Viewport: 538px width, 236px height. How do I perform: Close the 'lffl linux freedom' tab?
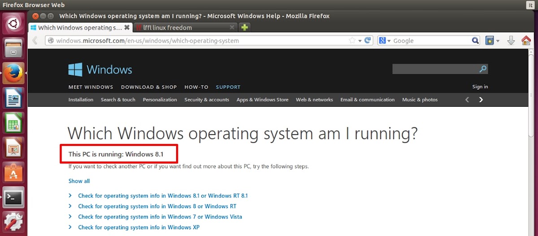232,27
